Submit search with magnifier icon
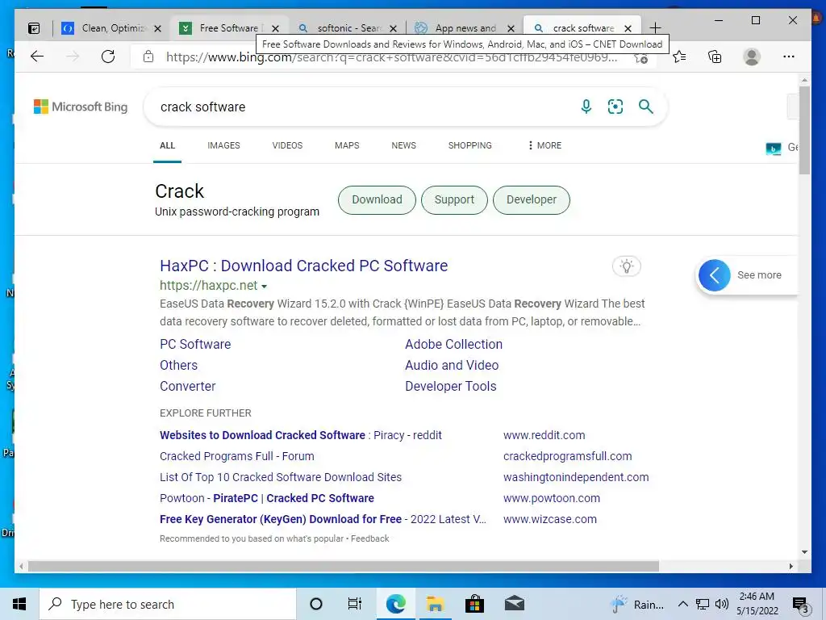The height and width of the screenshot is (620, 826). (646, 107)
